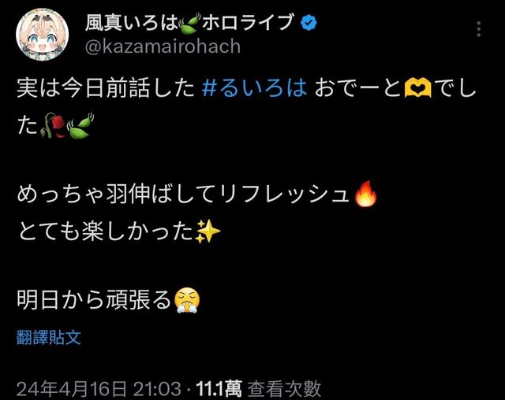Screen dimensions: 505x400
Task: Click the 11.1萬 查看次數 view count
Action: point(259,388)
